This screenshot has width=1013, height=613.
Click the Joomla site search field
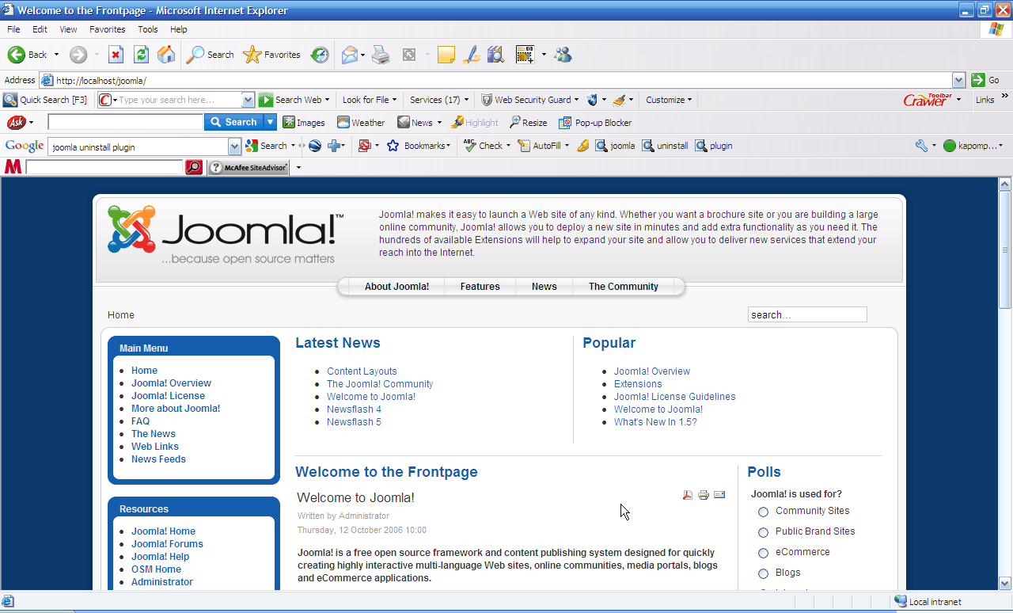(x=807, y=314)
